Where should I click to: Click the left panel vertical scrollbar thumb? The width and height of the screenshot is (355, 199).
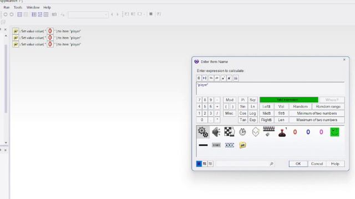6,78
